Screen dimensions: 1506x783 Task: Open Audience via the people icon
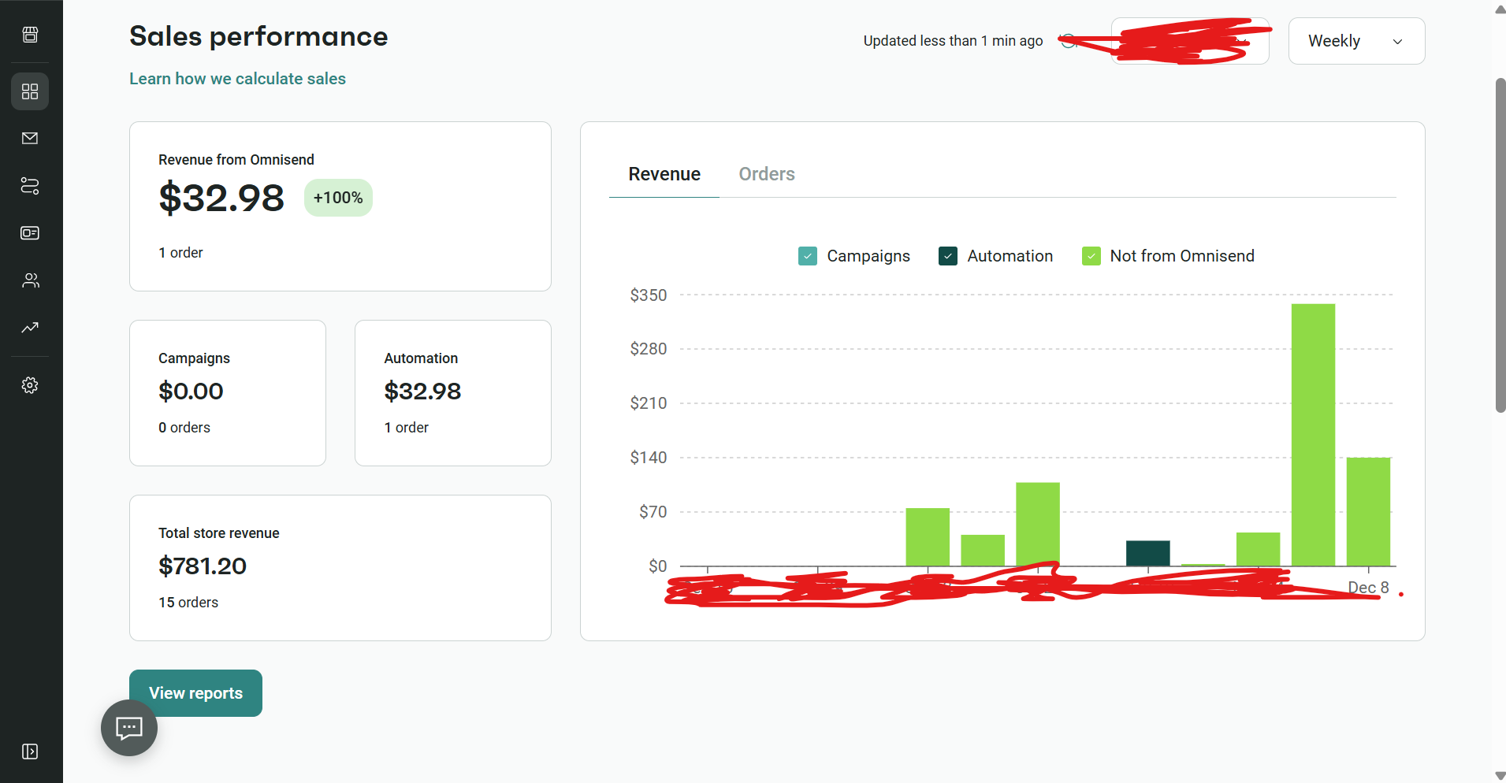30,280
